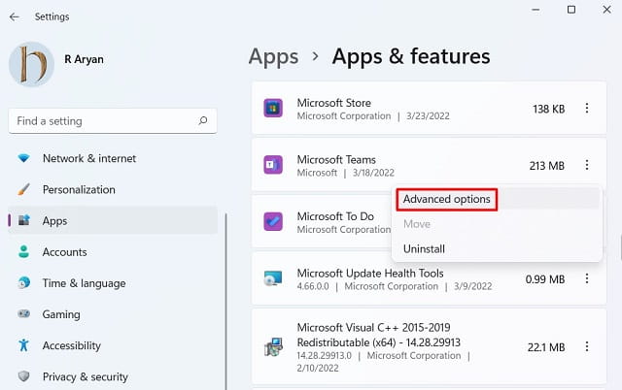Open more options for Microsoft Store
Screen dimensions: 622x390
[587, 109]
